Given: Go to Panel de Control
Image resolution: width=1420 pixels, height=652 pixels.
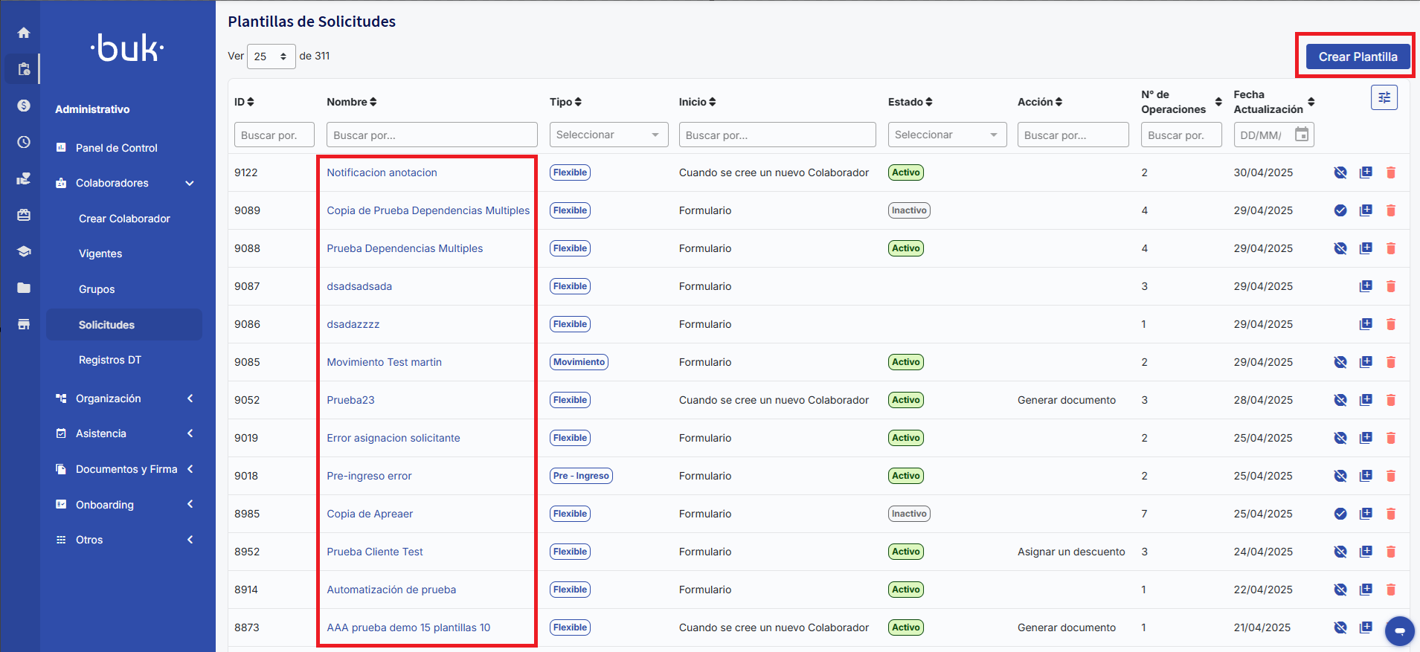Looking at the screenshot, I should [117, 148].
